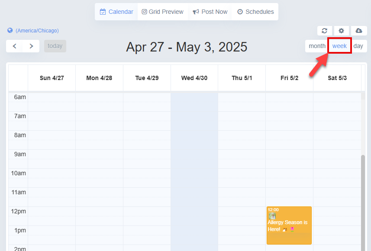Open calendar settings gear icon
The width and height of the screenshot is (371, 251).
341,31
